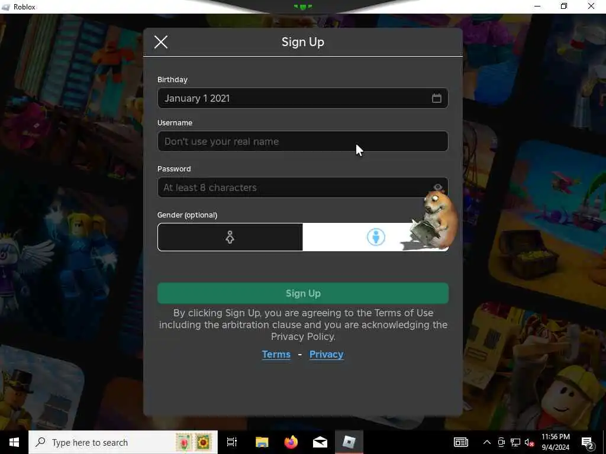Open Firefox from the taskbar
The image size is (606, 454).
291,442
